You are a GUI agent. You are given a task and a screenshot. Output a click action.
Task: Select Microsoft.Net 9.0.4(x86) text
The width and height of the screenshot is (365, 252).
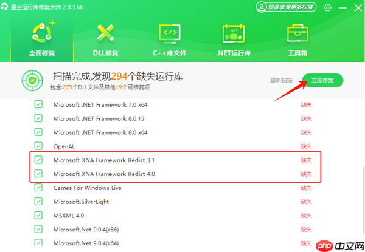pos(86,230)
